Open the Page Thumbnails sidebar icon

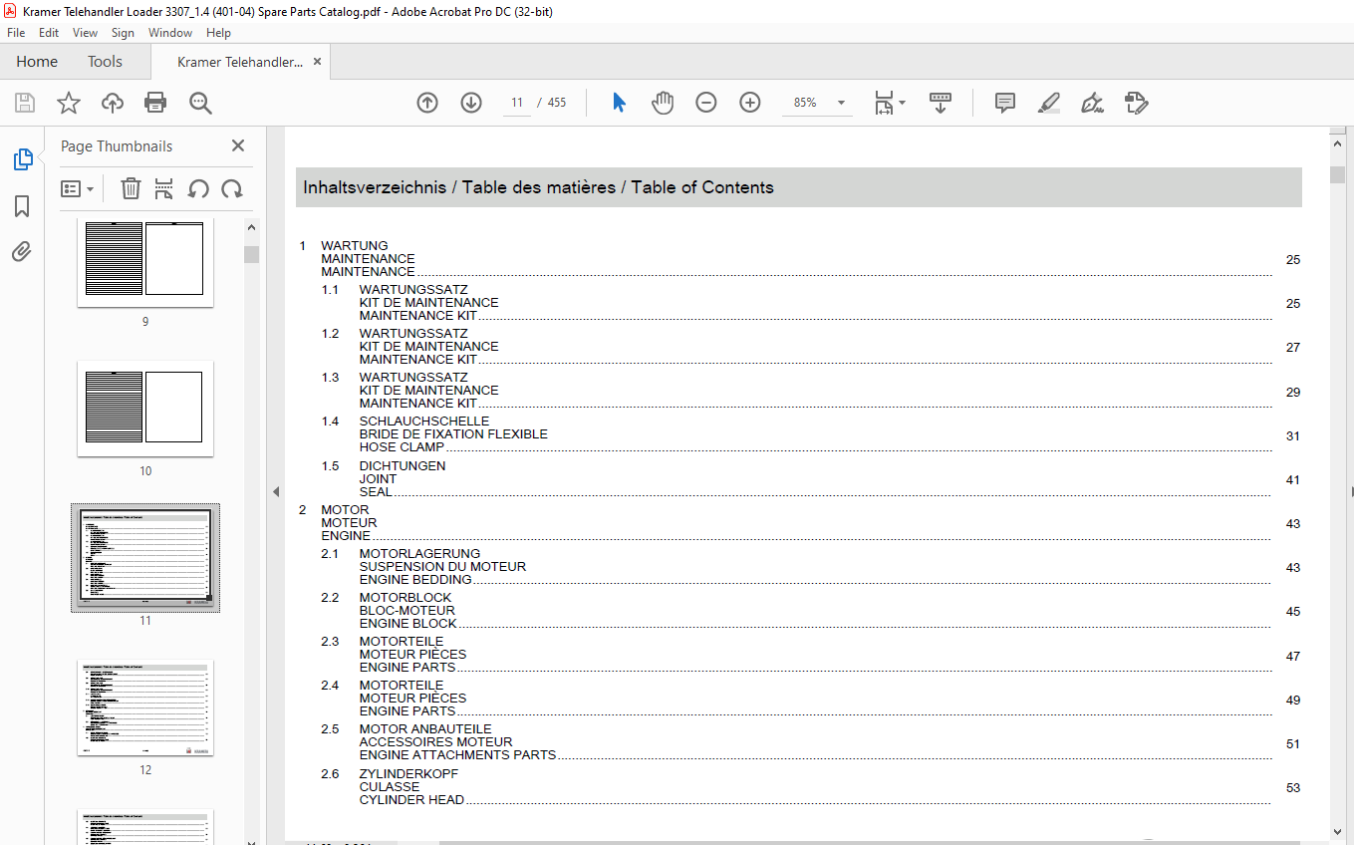click(22, 159)
